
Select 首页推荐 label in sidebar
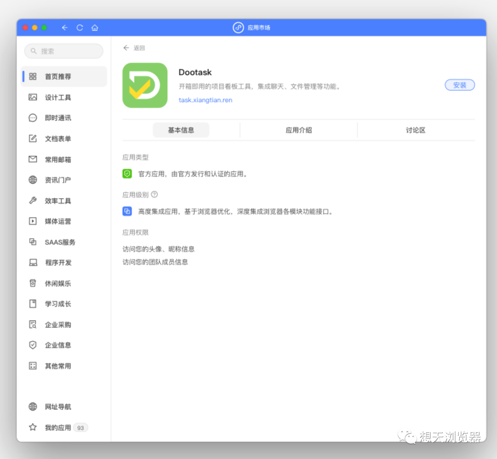pos(58,76)
